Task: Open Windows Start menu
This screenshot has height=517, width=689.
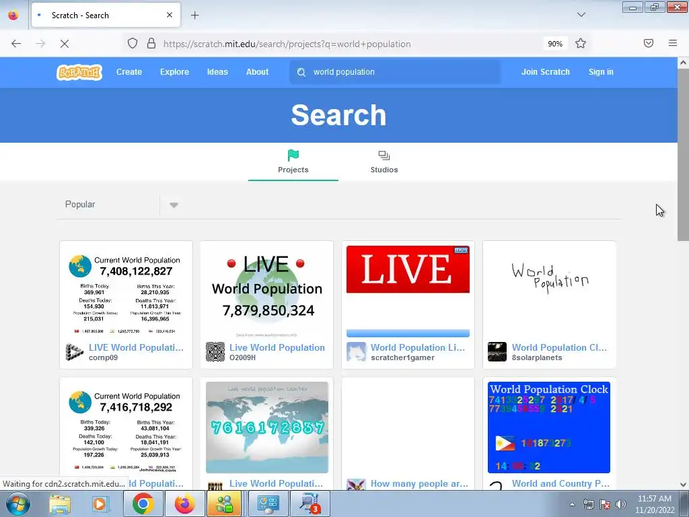Action: click(17, 504)
